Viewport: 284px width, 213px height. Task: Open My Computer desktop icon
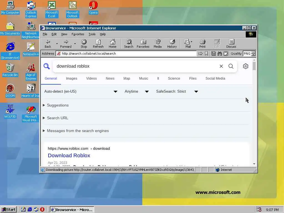[10, 8]
